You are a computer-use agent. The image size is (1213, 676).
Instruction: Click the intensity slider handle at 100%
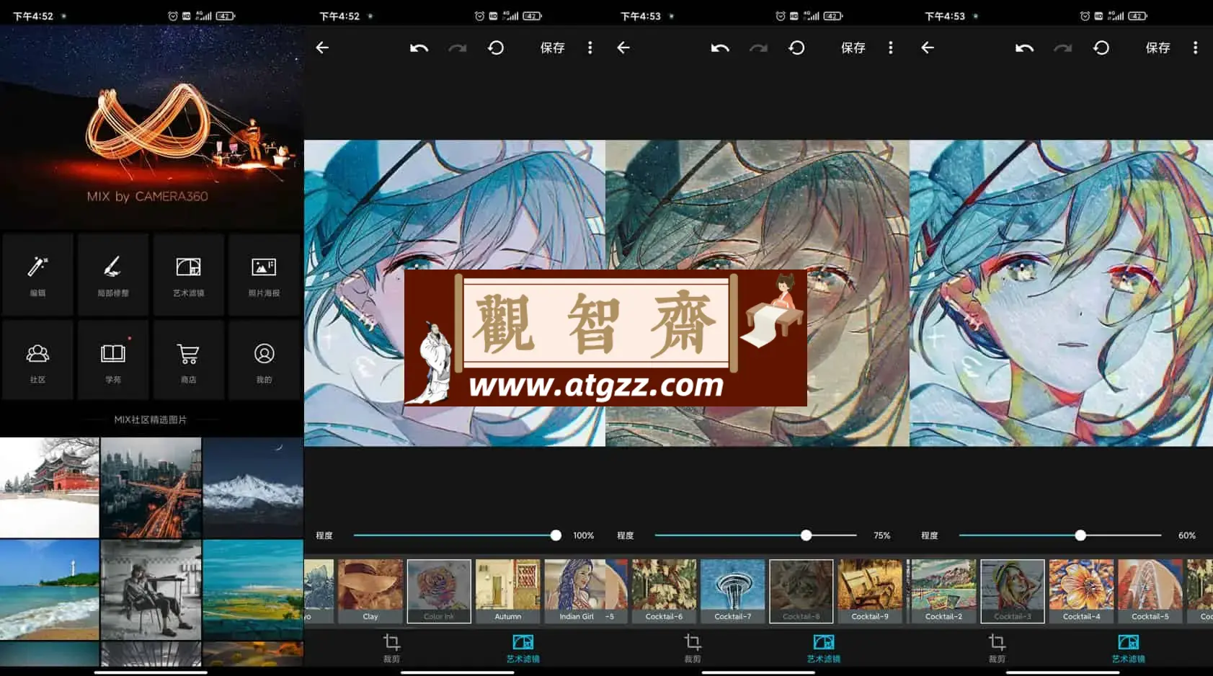tap(556, 535)
